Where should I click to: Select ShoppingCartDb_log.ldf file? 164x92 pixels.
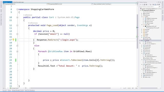tap(153, 28)
